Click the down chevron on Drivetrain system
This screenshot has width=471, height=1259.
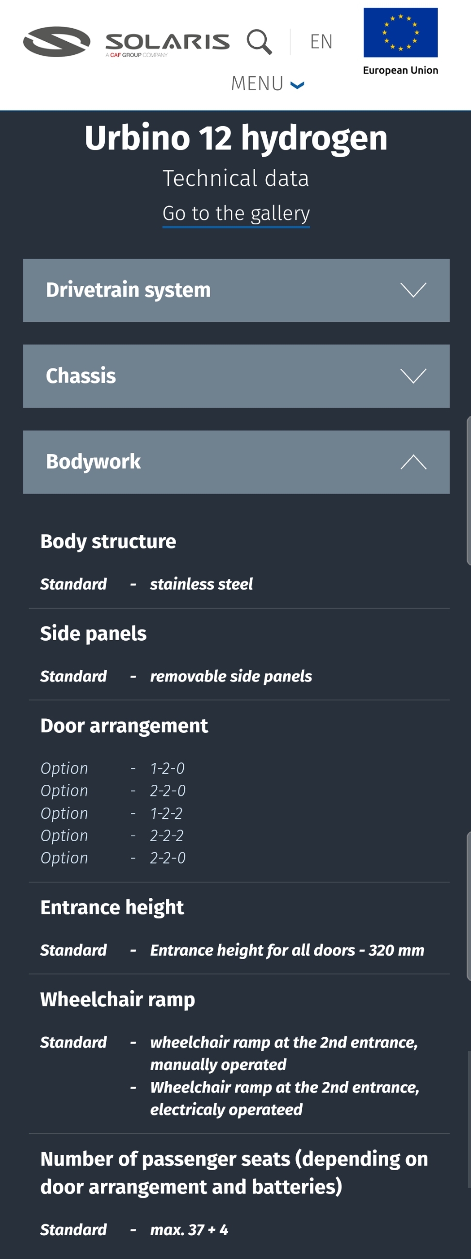[413, 290]
